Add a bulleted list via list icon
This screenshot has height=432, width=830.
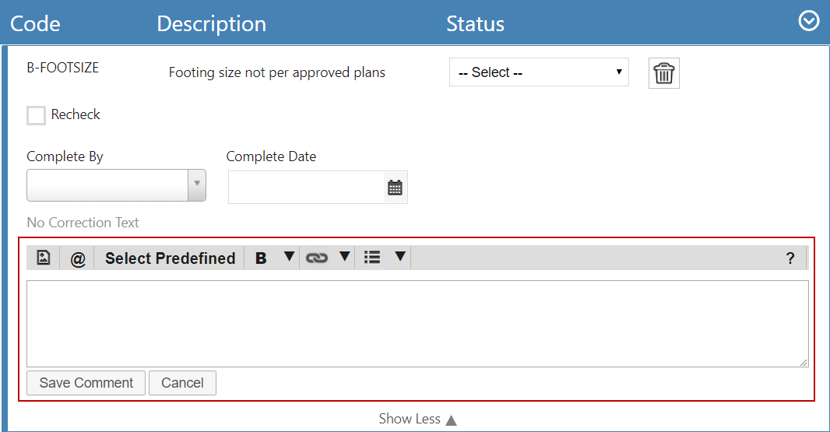pyautogui.click(x=372, y=258)
